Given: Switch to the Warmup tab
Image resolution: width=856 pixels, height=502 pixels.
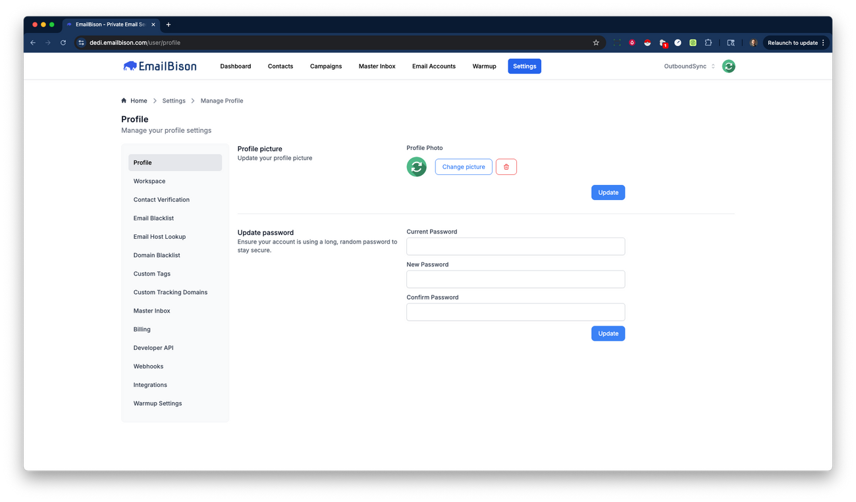Looking at the screenshot, I should (x=484, y=66).
